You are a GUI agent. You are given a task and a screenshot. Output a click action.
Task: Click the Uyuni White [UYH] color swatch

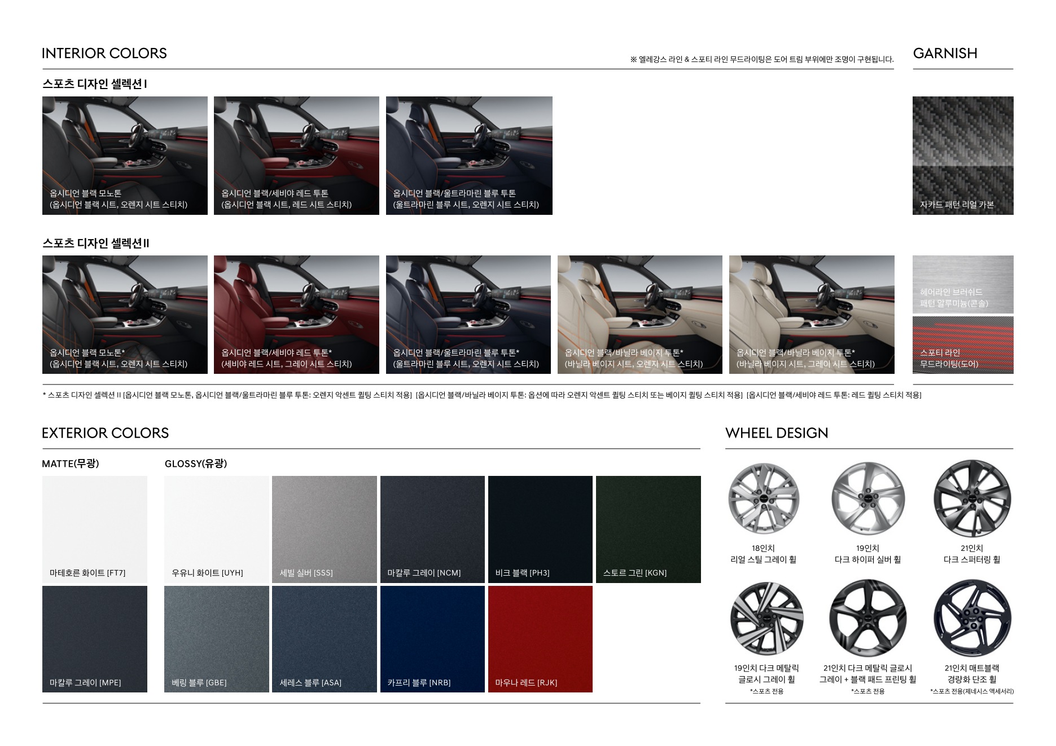(x=216, y=529)
